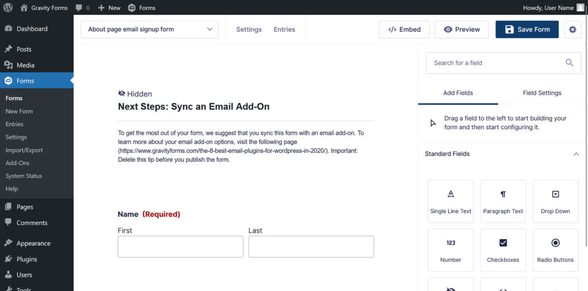Screen dimensions: 588x291
Task: Add a Drop Down field
Action: pyautogui.click(x=555, y=201)
